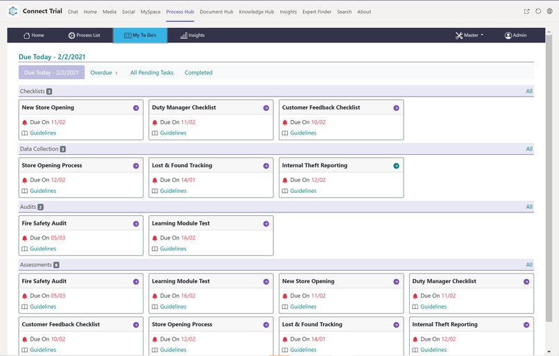
Task: Open the MySpace menu item
Action: click(150, 12)
